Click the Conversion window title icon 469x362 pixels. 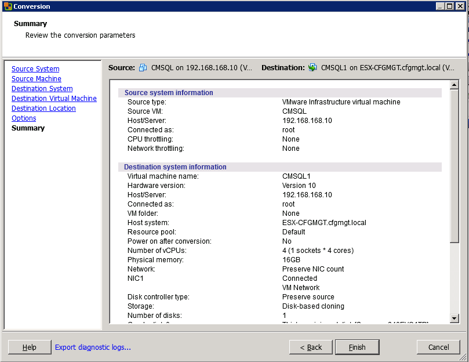coord(8,6)
